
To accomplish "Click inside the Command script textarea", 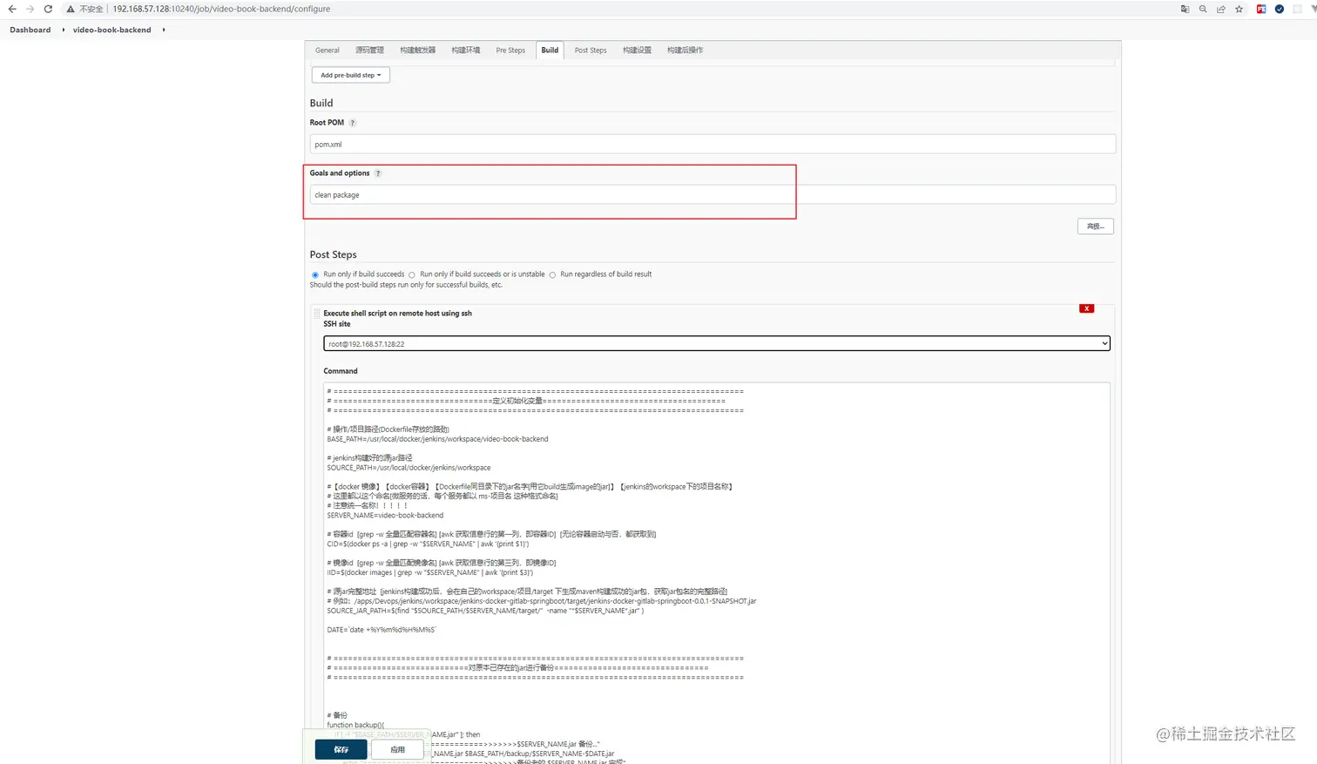I will coord(717,573).
